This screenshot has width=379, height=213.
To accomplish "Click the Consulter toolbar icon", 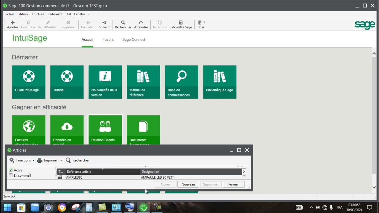I will 28,22.
